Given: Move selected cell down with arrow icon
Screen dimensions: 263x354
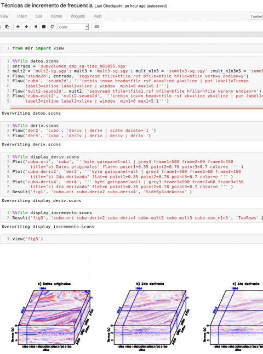Looking at the screenshot, I should click(x=26, y=27).
